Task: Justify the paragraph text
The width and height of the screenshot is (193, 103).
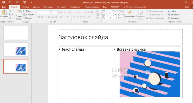Action: (x=84, y=17)
